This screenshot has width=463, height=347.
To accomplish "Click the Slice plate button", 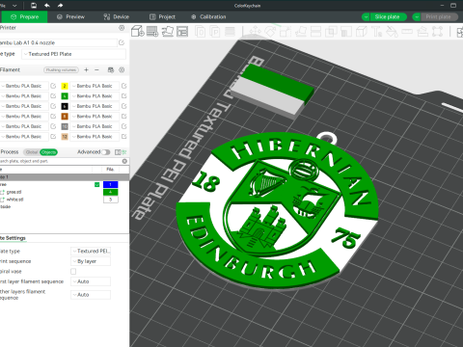I will coord(389,16).
